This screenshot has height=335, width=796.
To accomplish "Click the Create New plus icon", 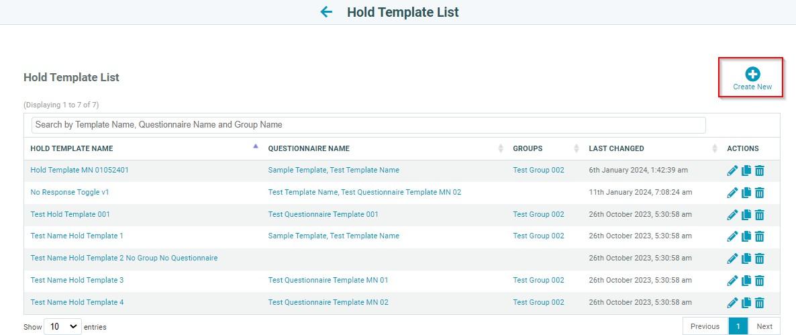I will coord(752,74).
